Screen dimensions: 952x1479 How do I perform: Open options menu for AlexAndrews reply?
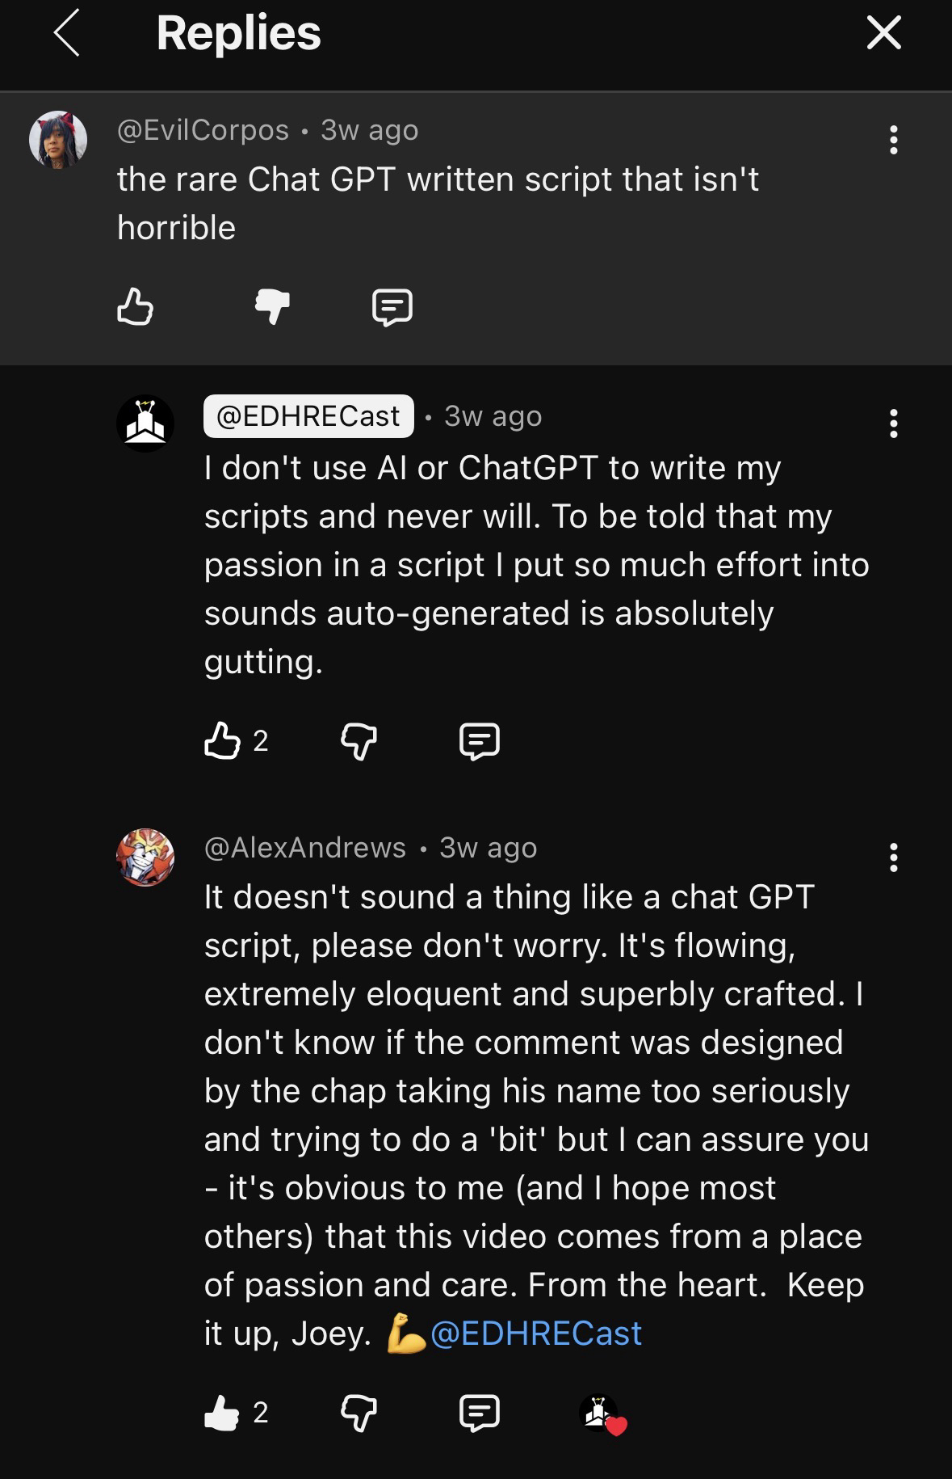pos(893,857)
